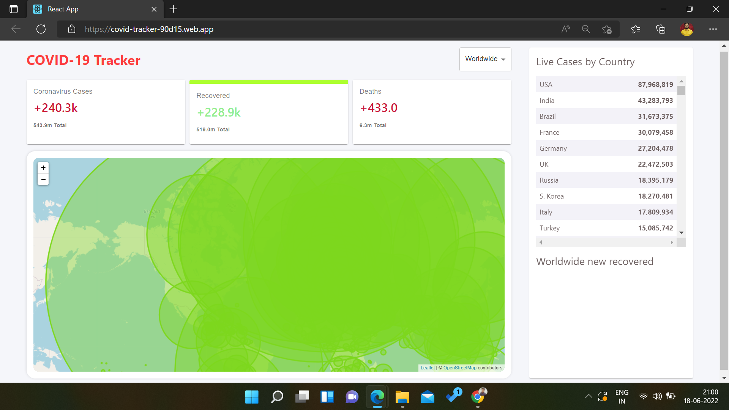
Task: Click the page scroll down arrow
Action: pos(724,378)
